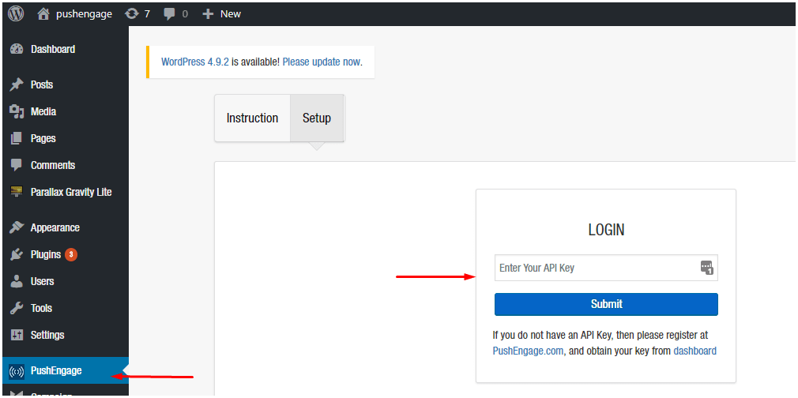Click the Users person icon
Image resolution: width=798 pixels, height=398 pixels.
17,281
